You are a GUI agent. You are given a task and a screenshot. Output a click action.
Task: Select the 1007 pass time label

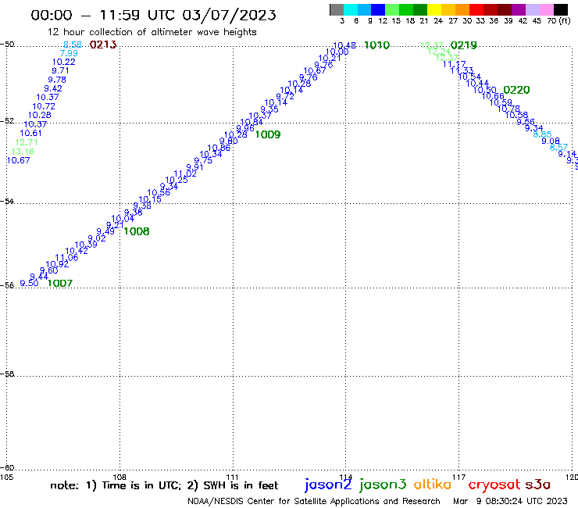[60, 284]
